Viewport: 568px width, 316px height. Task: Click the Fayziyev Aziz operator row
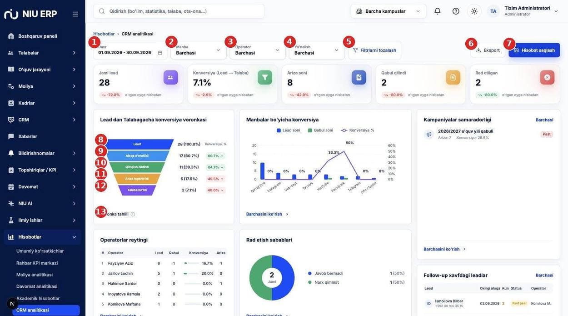click(164, 263)
